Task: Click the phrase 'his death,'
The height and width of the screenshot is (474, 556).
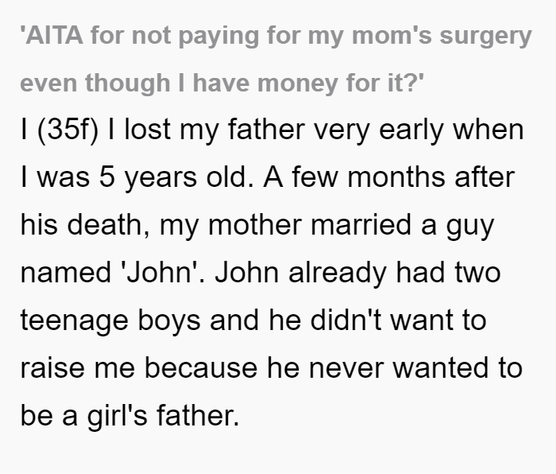Action: [85, 225]
